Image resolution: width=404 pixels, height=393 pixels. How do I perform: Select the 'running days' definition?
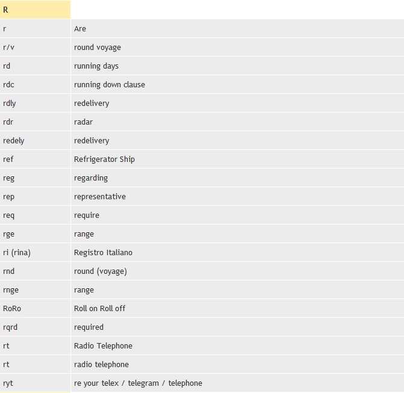pyautogui.click(x=96, y=66)
